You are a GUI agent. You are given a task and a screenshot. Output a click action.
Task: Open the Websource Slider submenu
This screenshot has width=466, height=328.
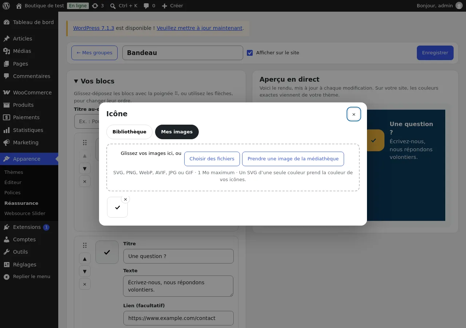pyautogui.click(x=25, y=213)
